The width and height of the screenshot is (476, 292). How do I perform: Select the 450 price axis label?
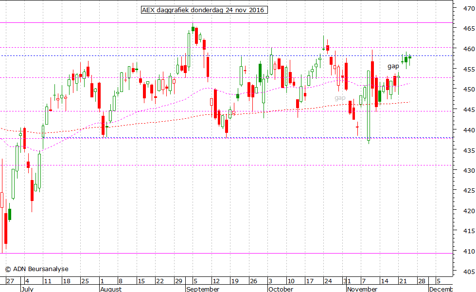point(469,90)
